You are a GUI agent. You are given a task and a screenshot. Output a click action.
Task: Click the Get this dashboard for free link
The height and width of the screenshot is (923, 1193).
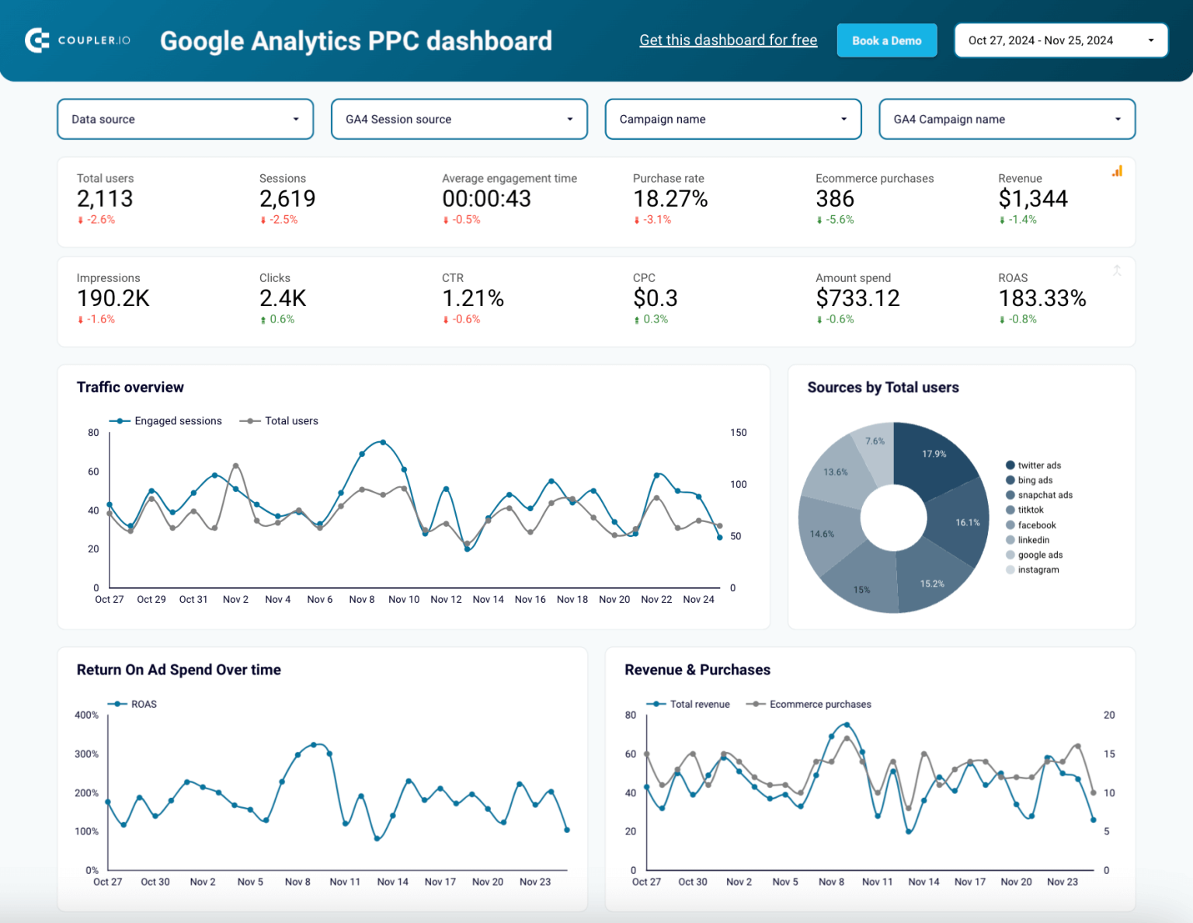point(729,40)
